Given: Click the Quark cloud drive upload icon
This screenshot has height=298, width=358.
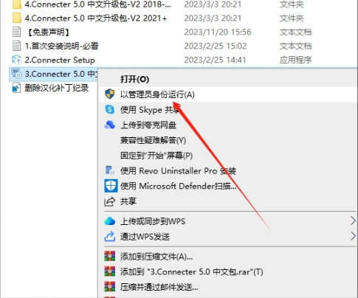Looking at the screenshot, I should [x=109, y=125].
